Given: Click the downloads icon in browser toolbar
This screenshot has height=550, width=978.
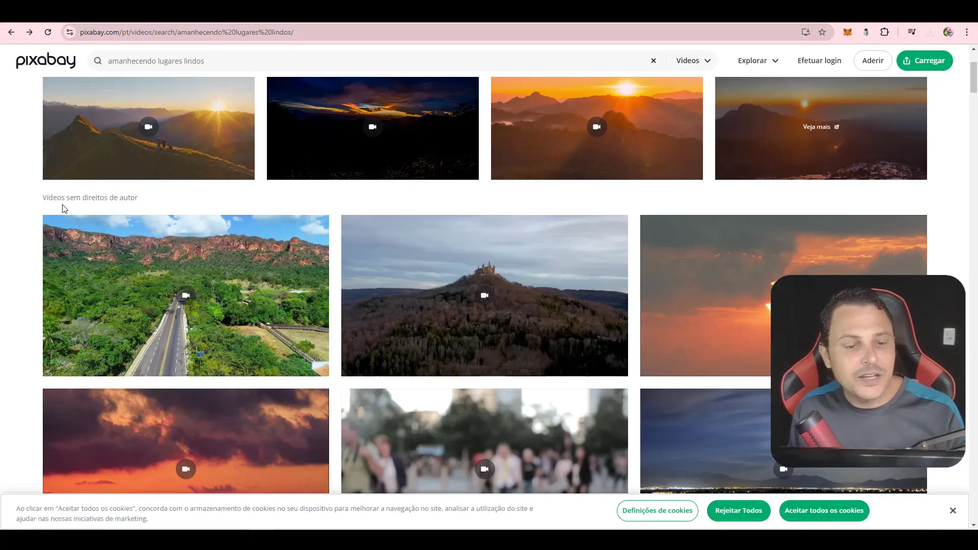Looking at the screenshot, I should tap(930, 32).
